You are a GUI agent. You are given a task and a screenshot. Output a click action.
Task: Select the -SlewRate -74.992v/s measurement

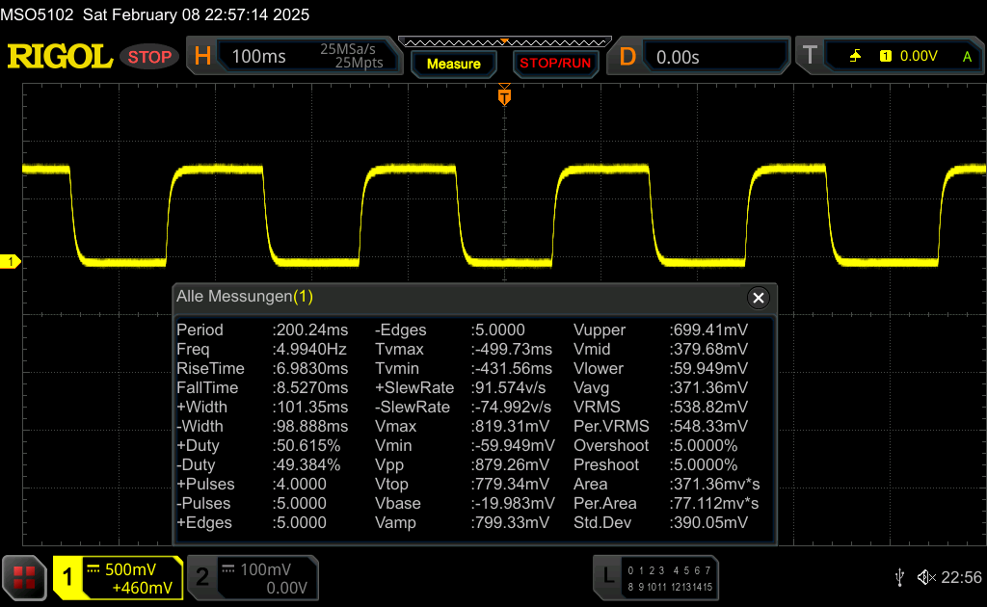pyautogui.click(x=464, y=407)
